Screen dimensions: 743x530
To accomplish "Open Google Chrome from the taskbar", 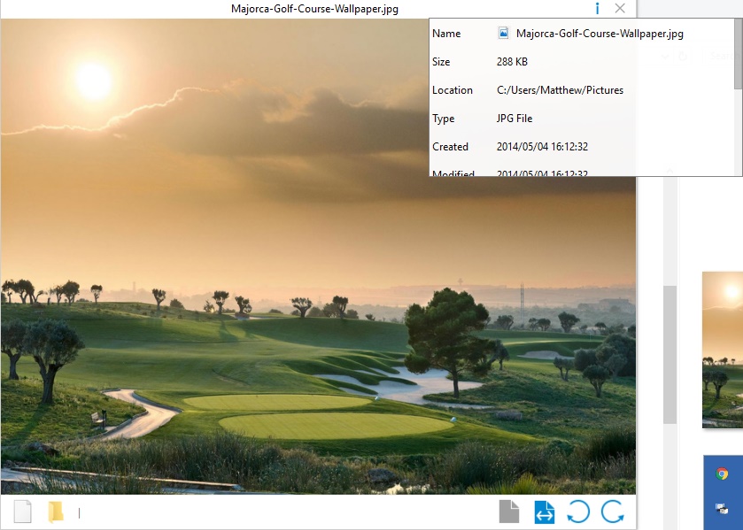I will 722,473.
